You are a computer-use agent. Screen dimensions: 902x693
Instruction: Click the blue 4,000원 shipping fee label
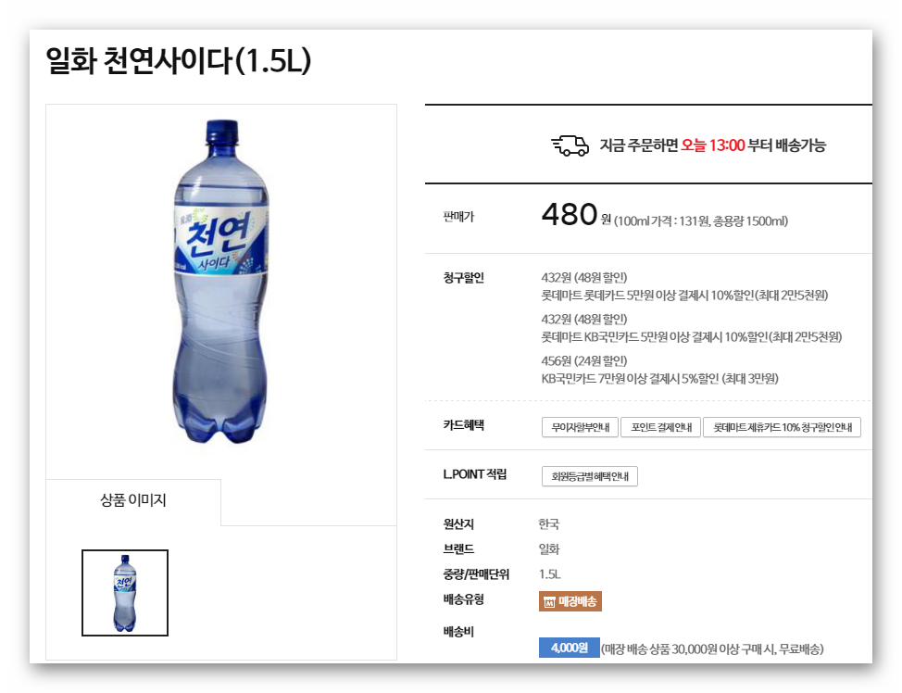coord(569,648)
